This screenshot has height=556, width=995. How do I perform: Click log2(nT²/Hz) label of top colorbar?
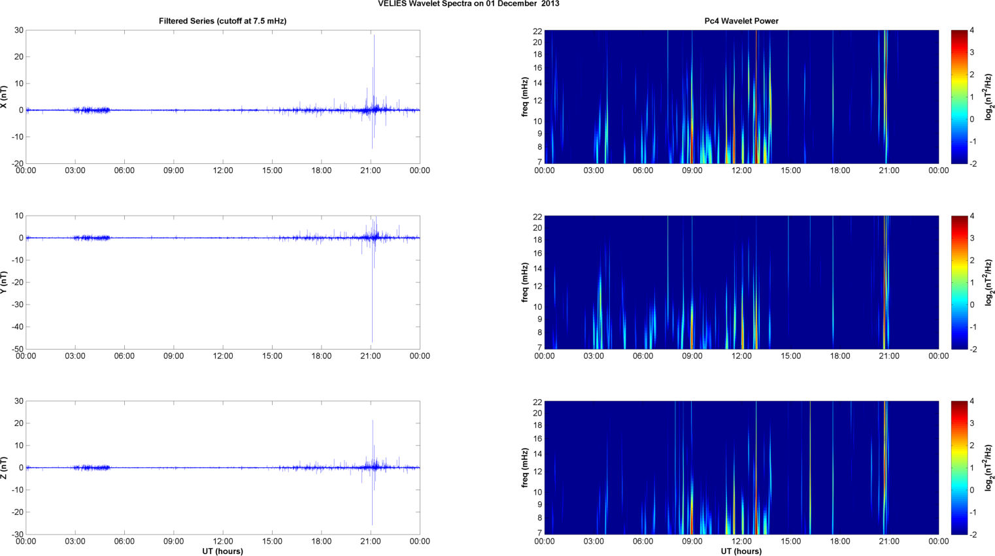988,97
